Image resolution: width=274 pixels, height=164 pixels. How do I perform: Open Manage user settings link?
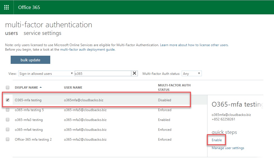(228, 148)
